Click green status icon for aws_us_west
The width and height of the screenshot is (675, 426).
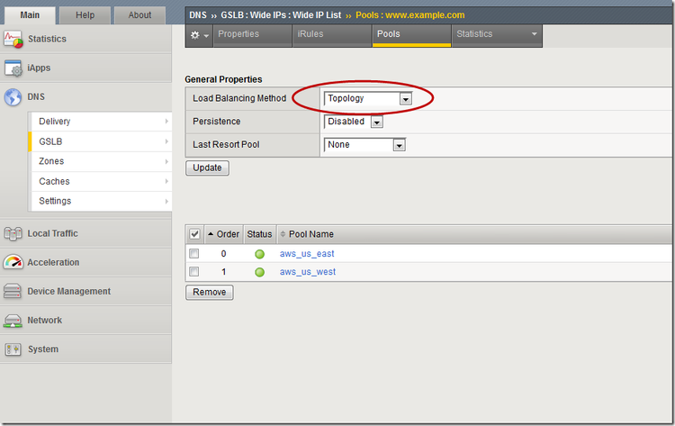pos(259,272)
